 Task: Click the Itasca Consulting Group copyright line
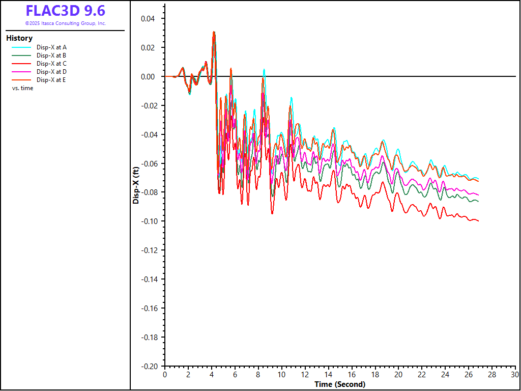(x=65, y=23)
